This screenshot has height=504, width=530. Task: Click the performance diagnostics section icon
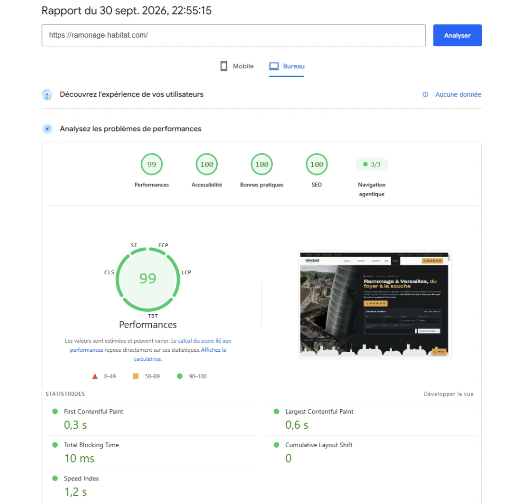(x=47, y=129)
